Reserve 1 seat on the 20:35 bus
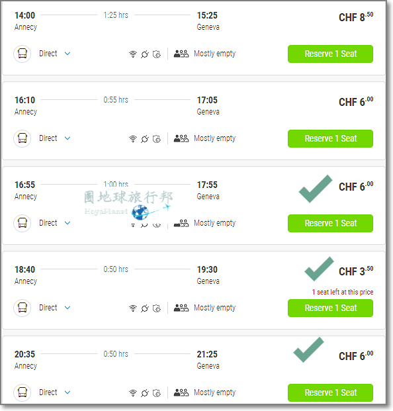Image resolution: width=393 pixels, height=411 pixels. tap(330, 392)
